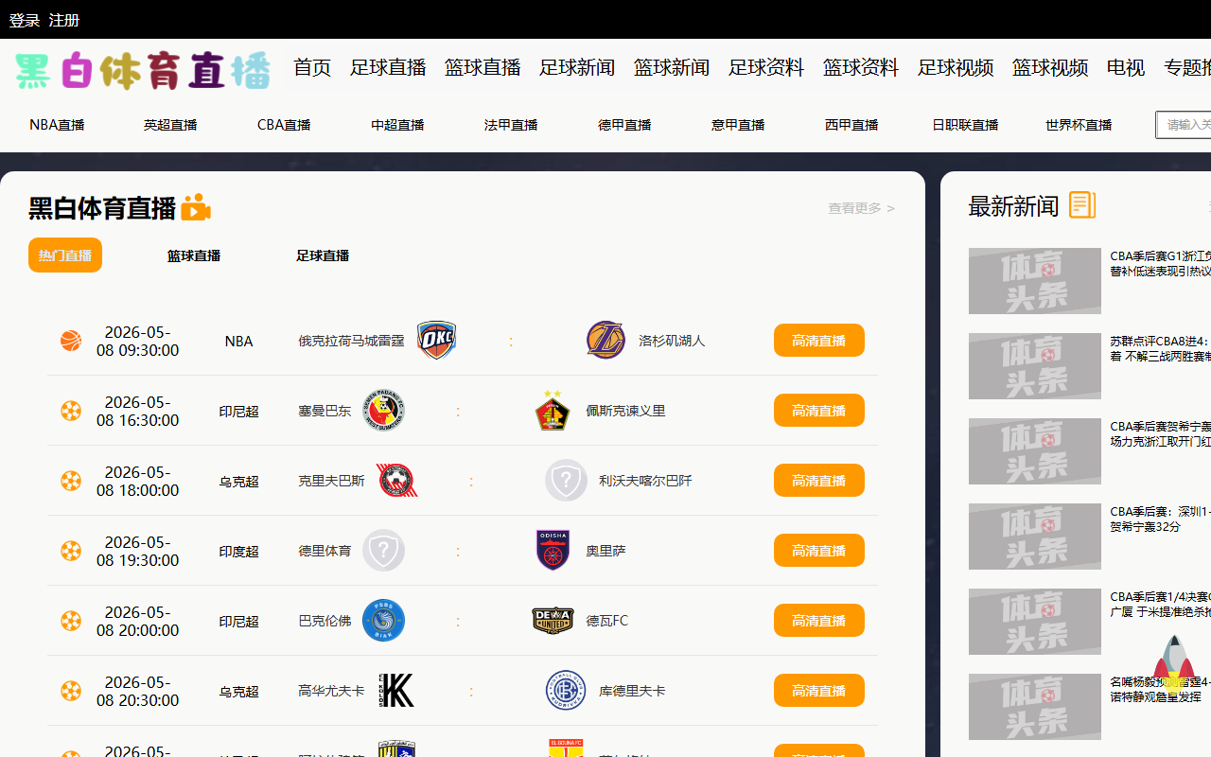Click the 注册 link
Screen dimensions: 1211x757
point(64,20)
